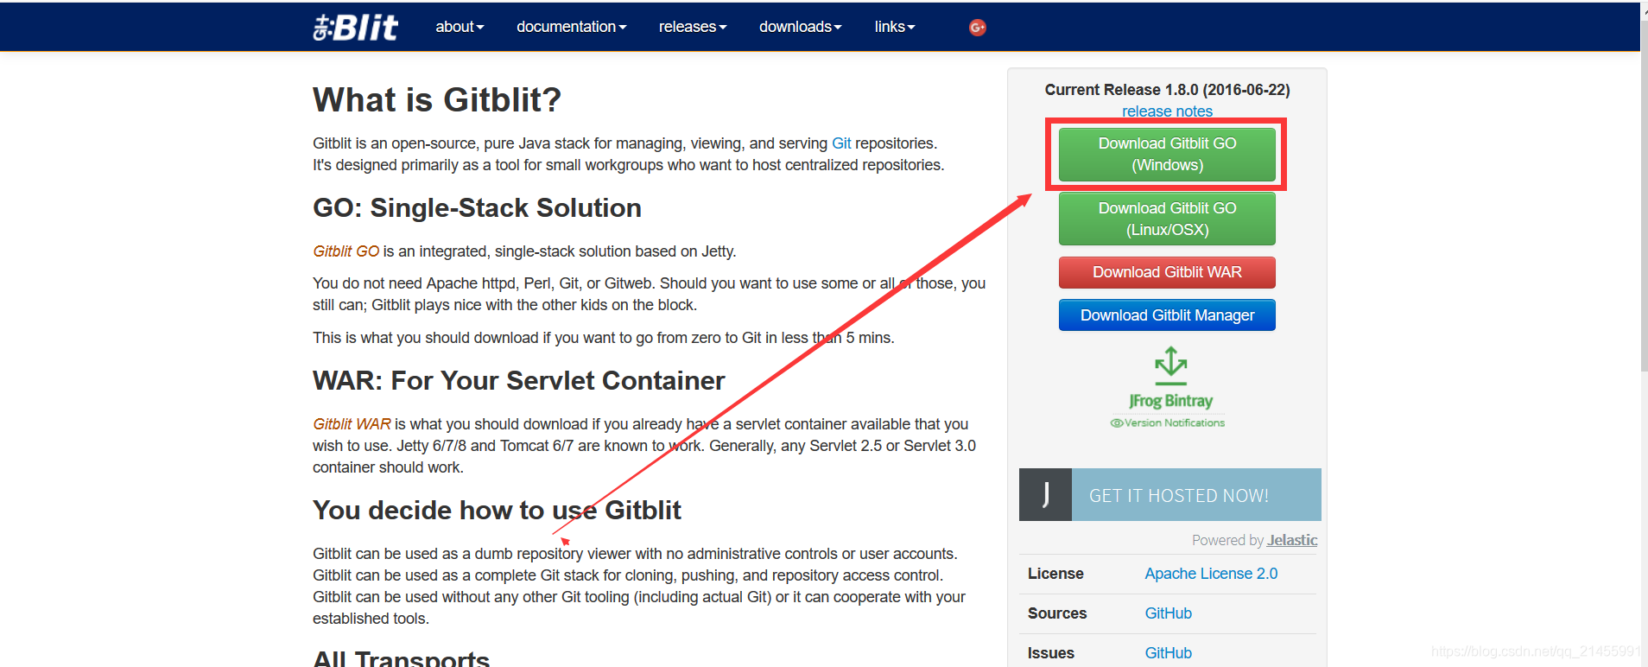The height and width of the screenshot is (667, 1648).
Task: Click Download Gitblit WAR button
Action: 1167,272
